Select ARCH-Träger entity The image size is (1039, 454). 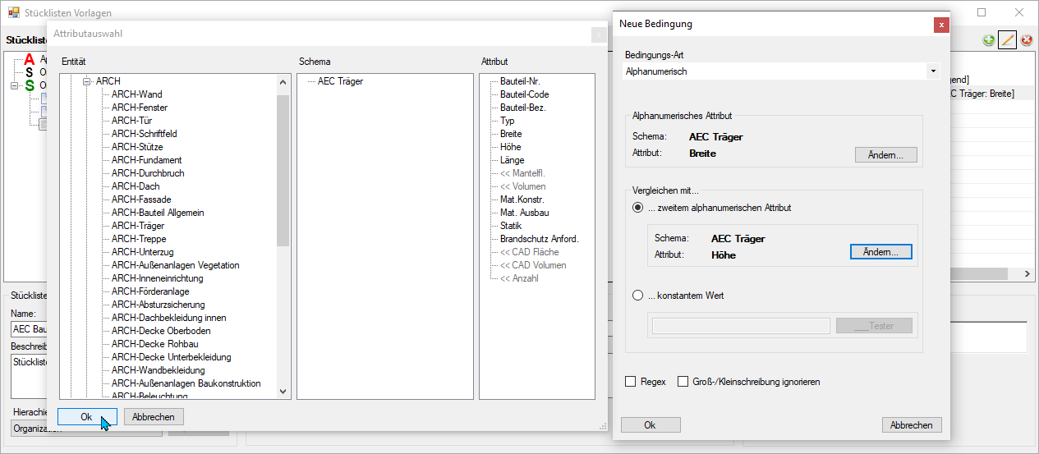[138, 226]
